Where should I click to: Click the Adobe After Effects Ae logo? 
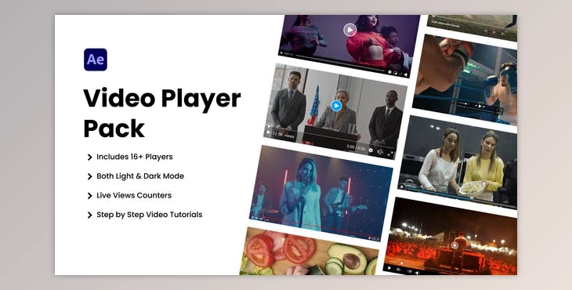[x=96, y=60]
